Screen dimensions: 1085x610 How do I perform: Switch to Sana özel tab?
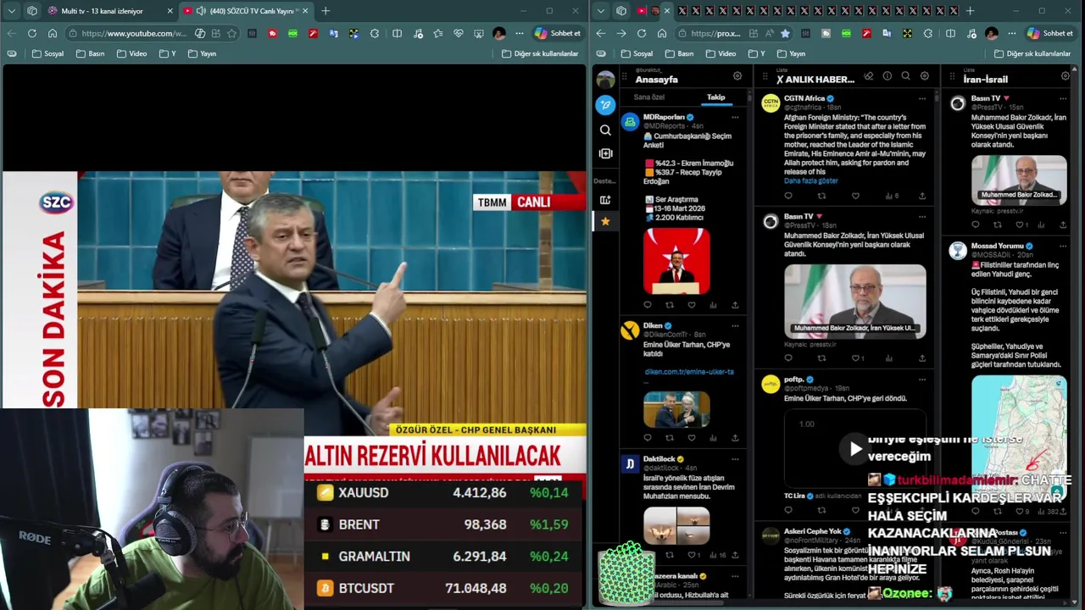pos(649,97)
